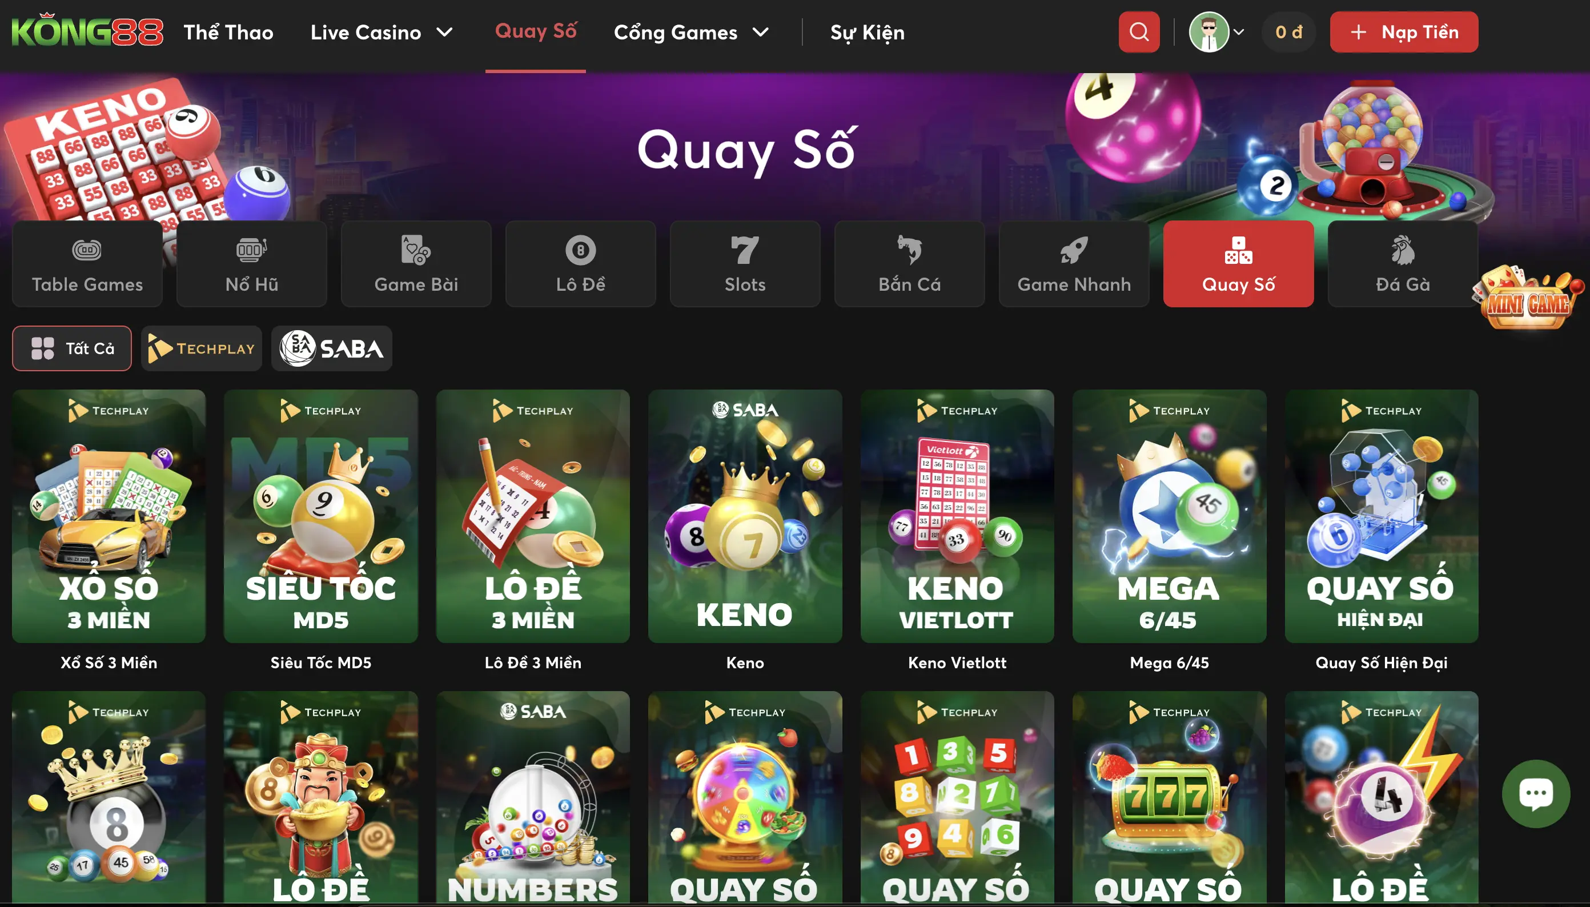Filter games by Saba provider

(331, 348)
